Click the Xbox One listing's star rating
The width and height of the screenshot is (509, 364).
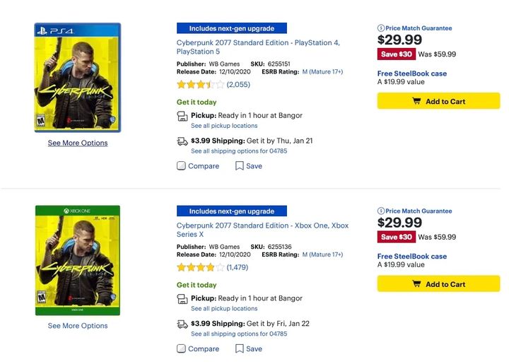[200, 267]
